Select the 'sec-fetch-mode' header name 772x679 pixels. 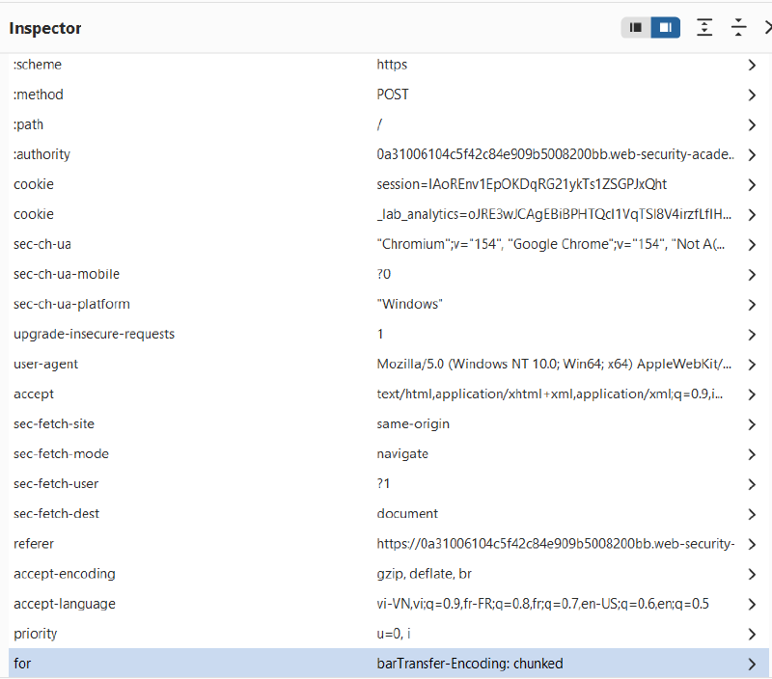click(61, 453)
